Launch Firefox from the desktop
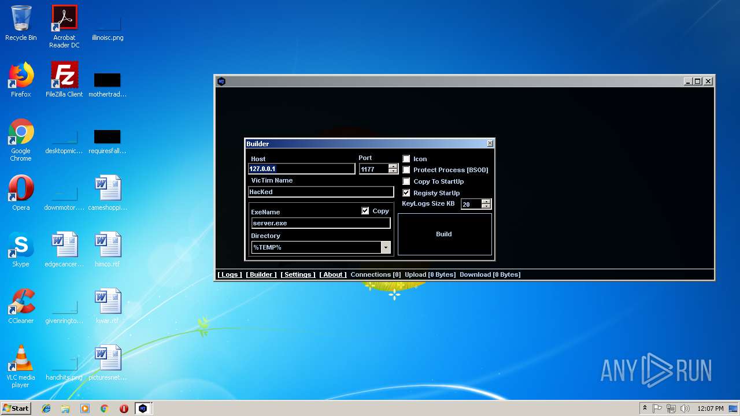740x416 pixels. 21,80
